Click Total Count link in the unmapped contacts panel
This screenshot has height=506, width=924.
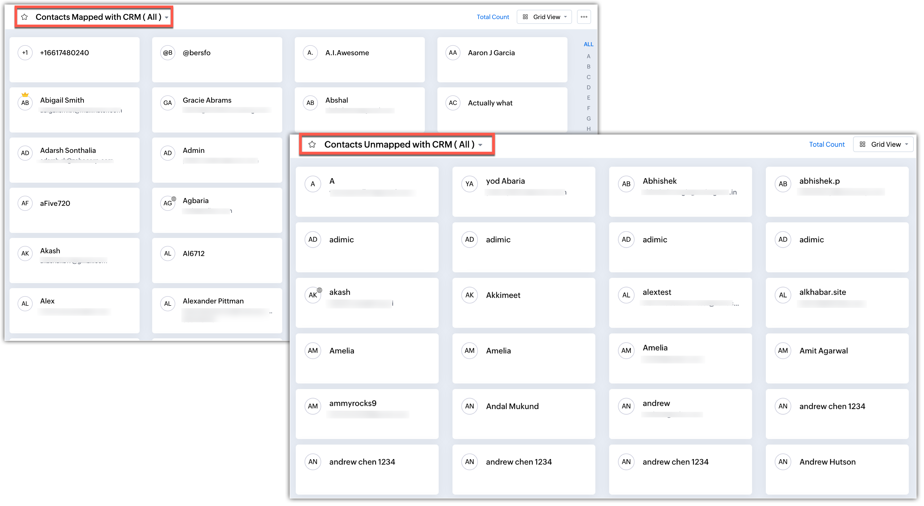pos(826,145)
